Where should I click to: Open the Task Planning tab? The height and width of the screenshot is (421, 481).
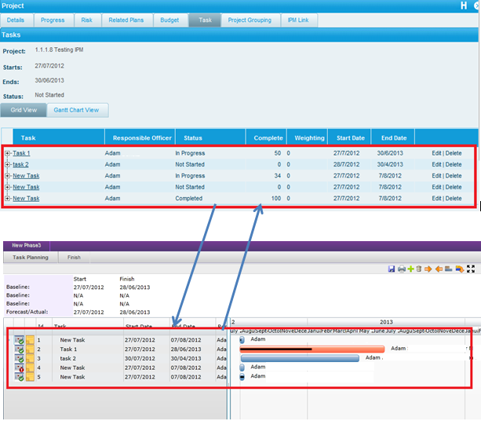31,258
